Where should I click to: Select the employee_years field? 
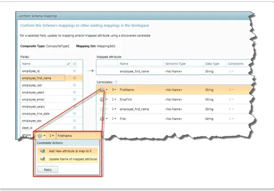click(33, 92)
